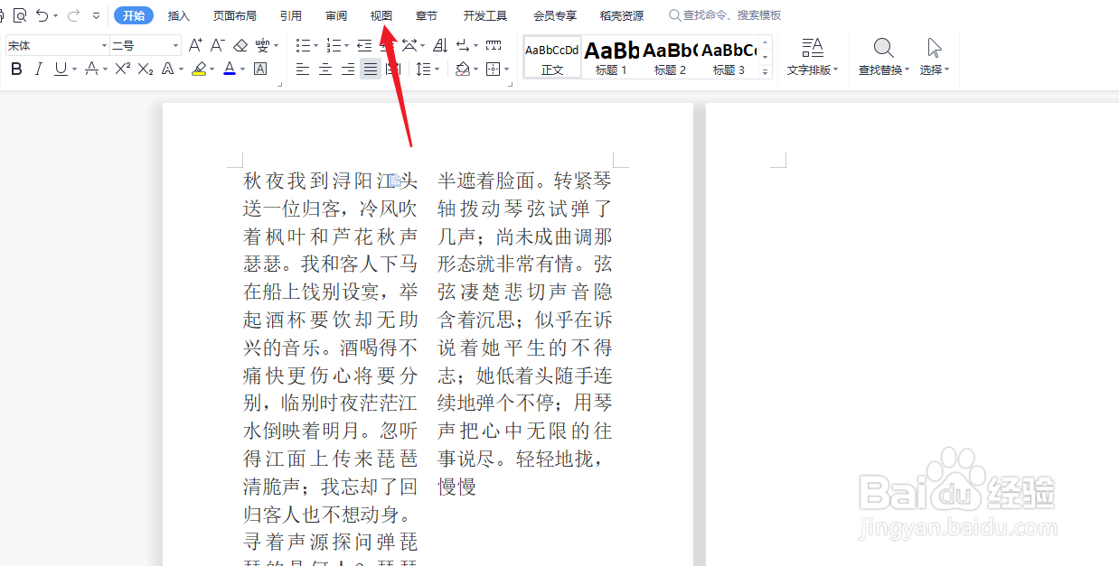Toggle character border on text

pos(260,70)
